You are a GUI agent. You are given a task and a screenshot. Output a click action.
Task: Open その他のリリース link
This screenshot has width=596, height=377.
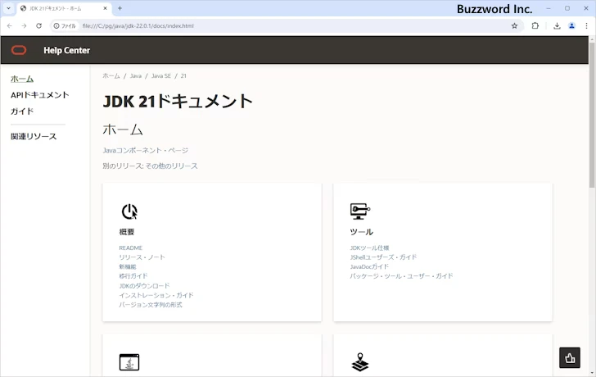(x=171, y=166)
